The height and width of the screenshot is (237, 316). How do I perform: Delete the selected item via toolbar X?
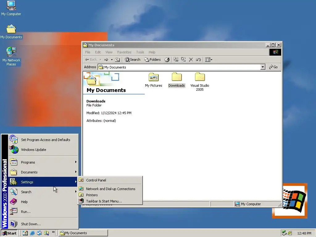191,60
